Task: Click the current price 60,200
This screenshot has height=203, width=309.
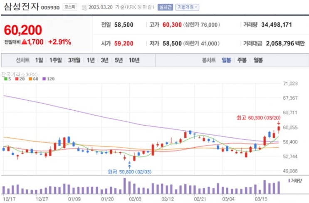Action: pyautogui.click(x=23, y=30)
